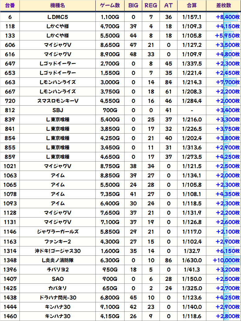
Task: Select the カバネリ machine name
Action: point(58,288)
